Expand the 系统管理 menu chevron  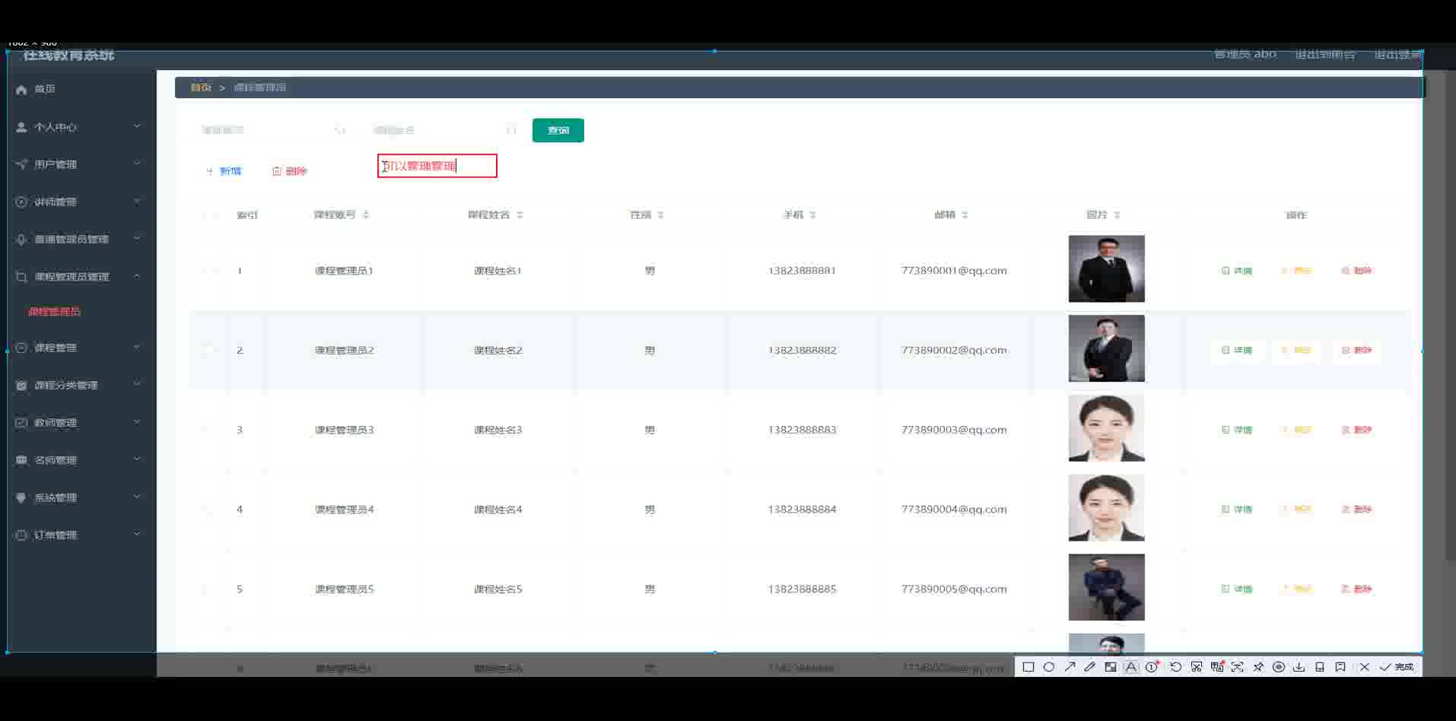tap(137, 497)
